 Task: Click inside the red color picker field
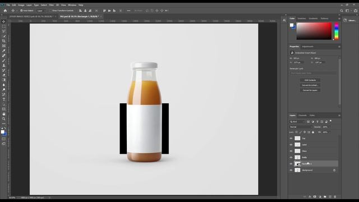pyautogui.click(x=314, y=31)
